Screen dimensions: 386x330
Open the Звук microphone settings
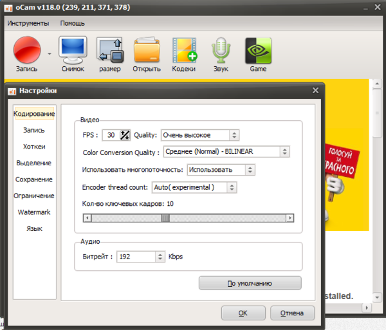pyautogui.click(x=221, y=54)
